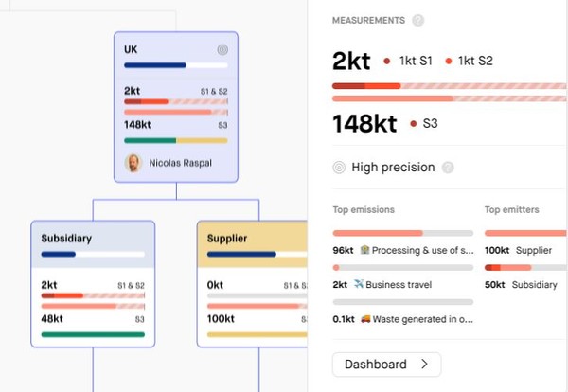Click the blue progress bar in UK card

click(x=154, y=65)
